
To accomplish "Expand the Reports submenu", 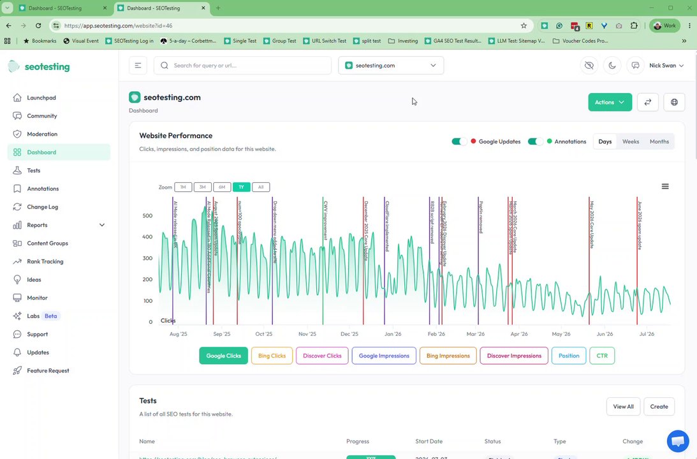I will click(x=59, y=225).
